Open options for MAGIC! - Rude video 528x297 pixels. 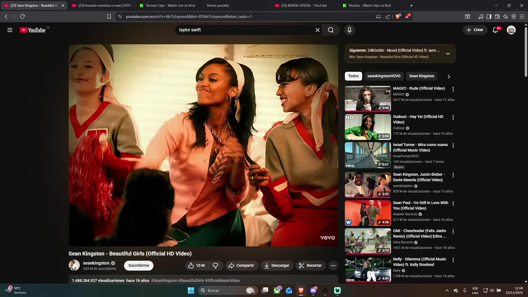click(x=453, y=89)
